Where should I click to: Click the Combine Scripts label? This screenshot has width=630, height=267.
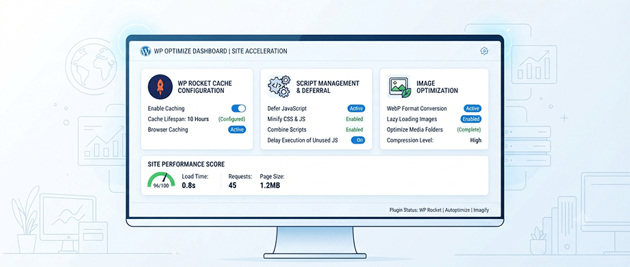pyautogui.click(x=287, y=129)
